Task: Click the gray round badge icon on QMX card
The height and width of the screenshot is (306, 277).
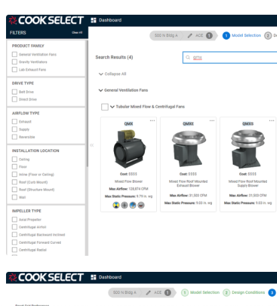Action: tap(125, 205)
